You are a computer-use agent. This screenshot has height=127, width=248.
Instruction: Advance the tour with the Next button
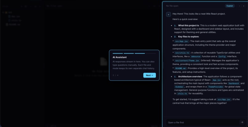click(x=150, y=75)
